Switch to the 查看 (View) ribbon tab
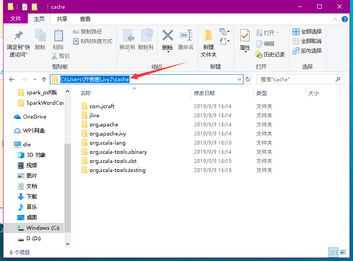The height and width of the screenshot is (261, 353). [x=85, y=19]
